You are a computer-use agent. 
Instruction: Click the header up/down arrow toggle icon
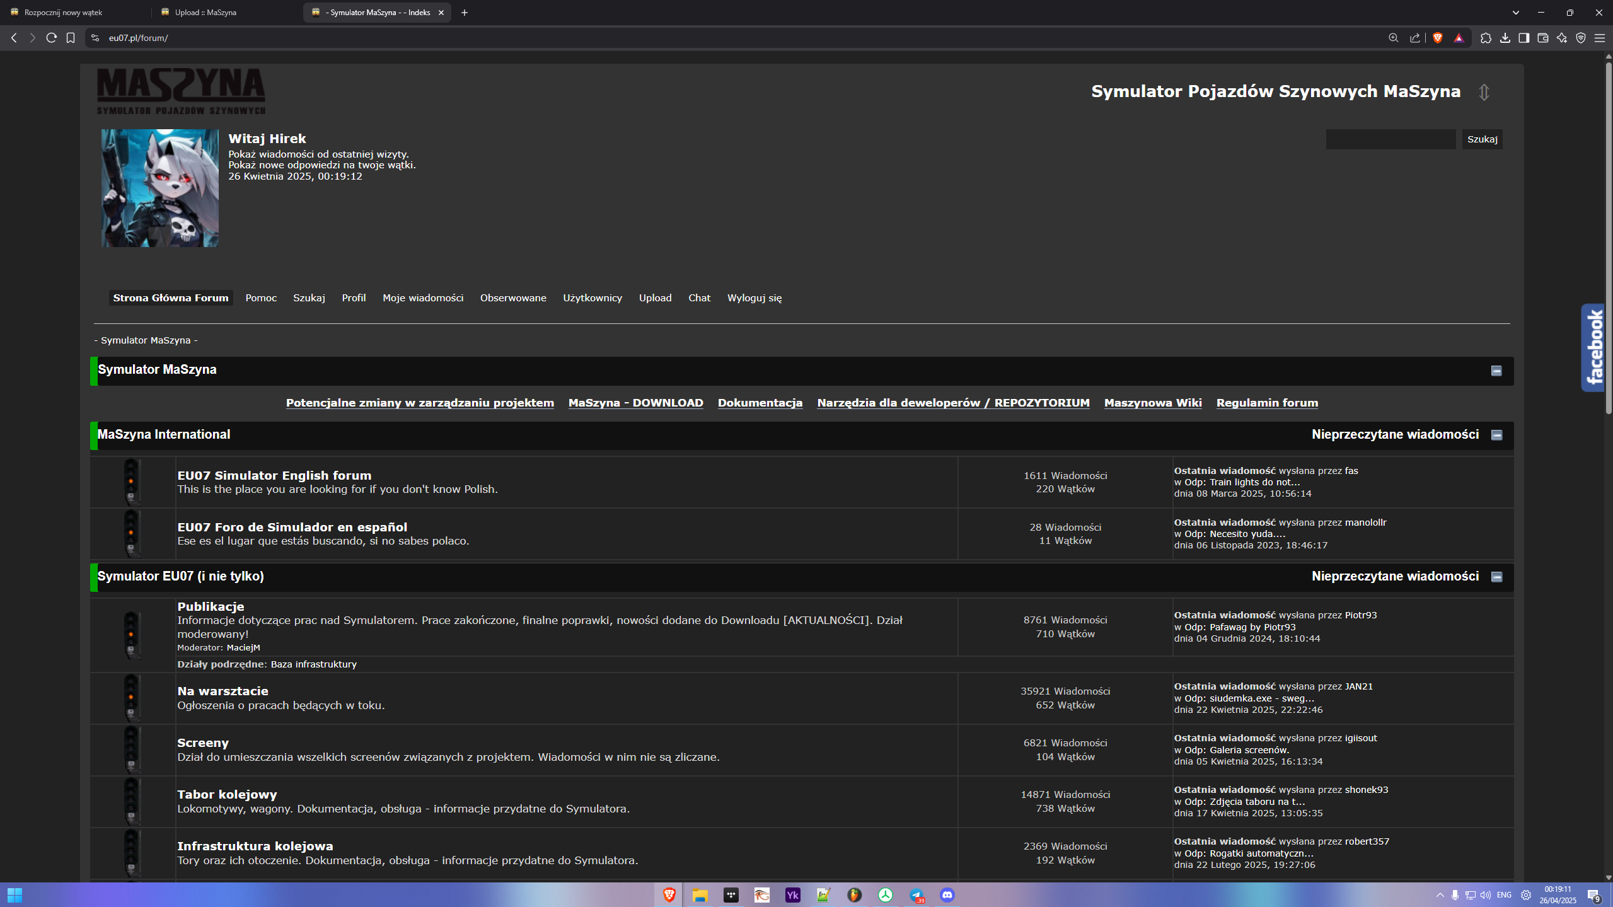(1484, 92)
